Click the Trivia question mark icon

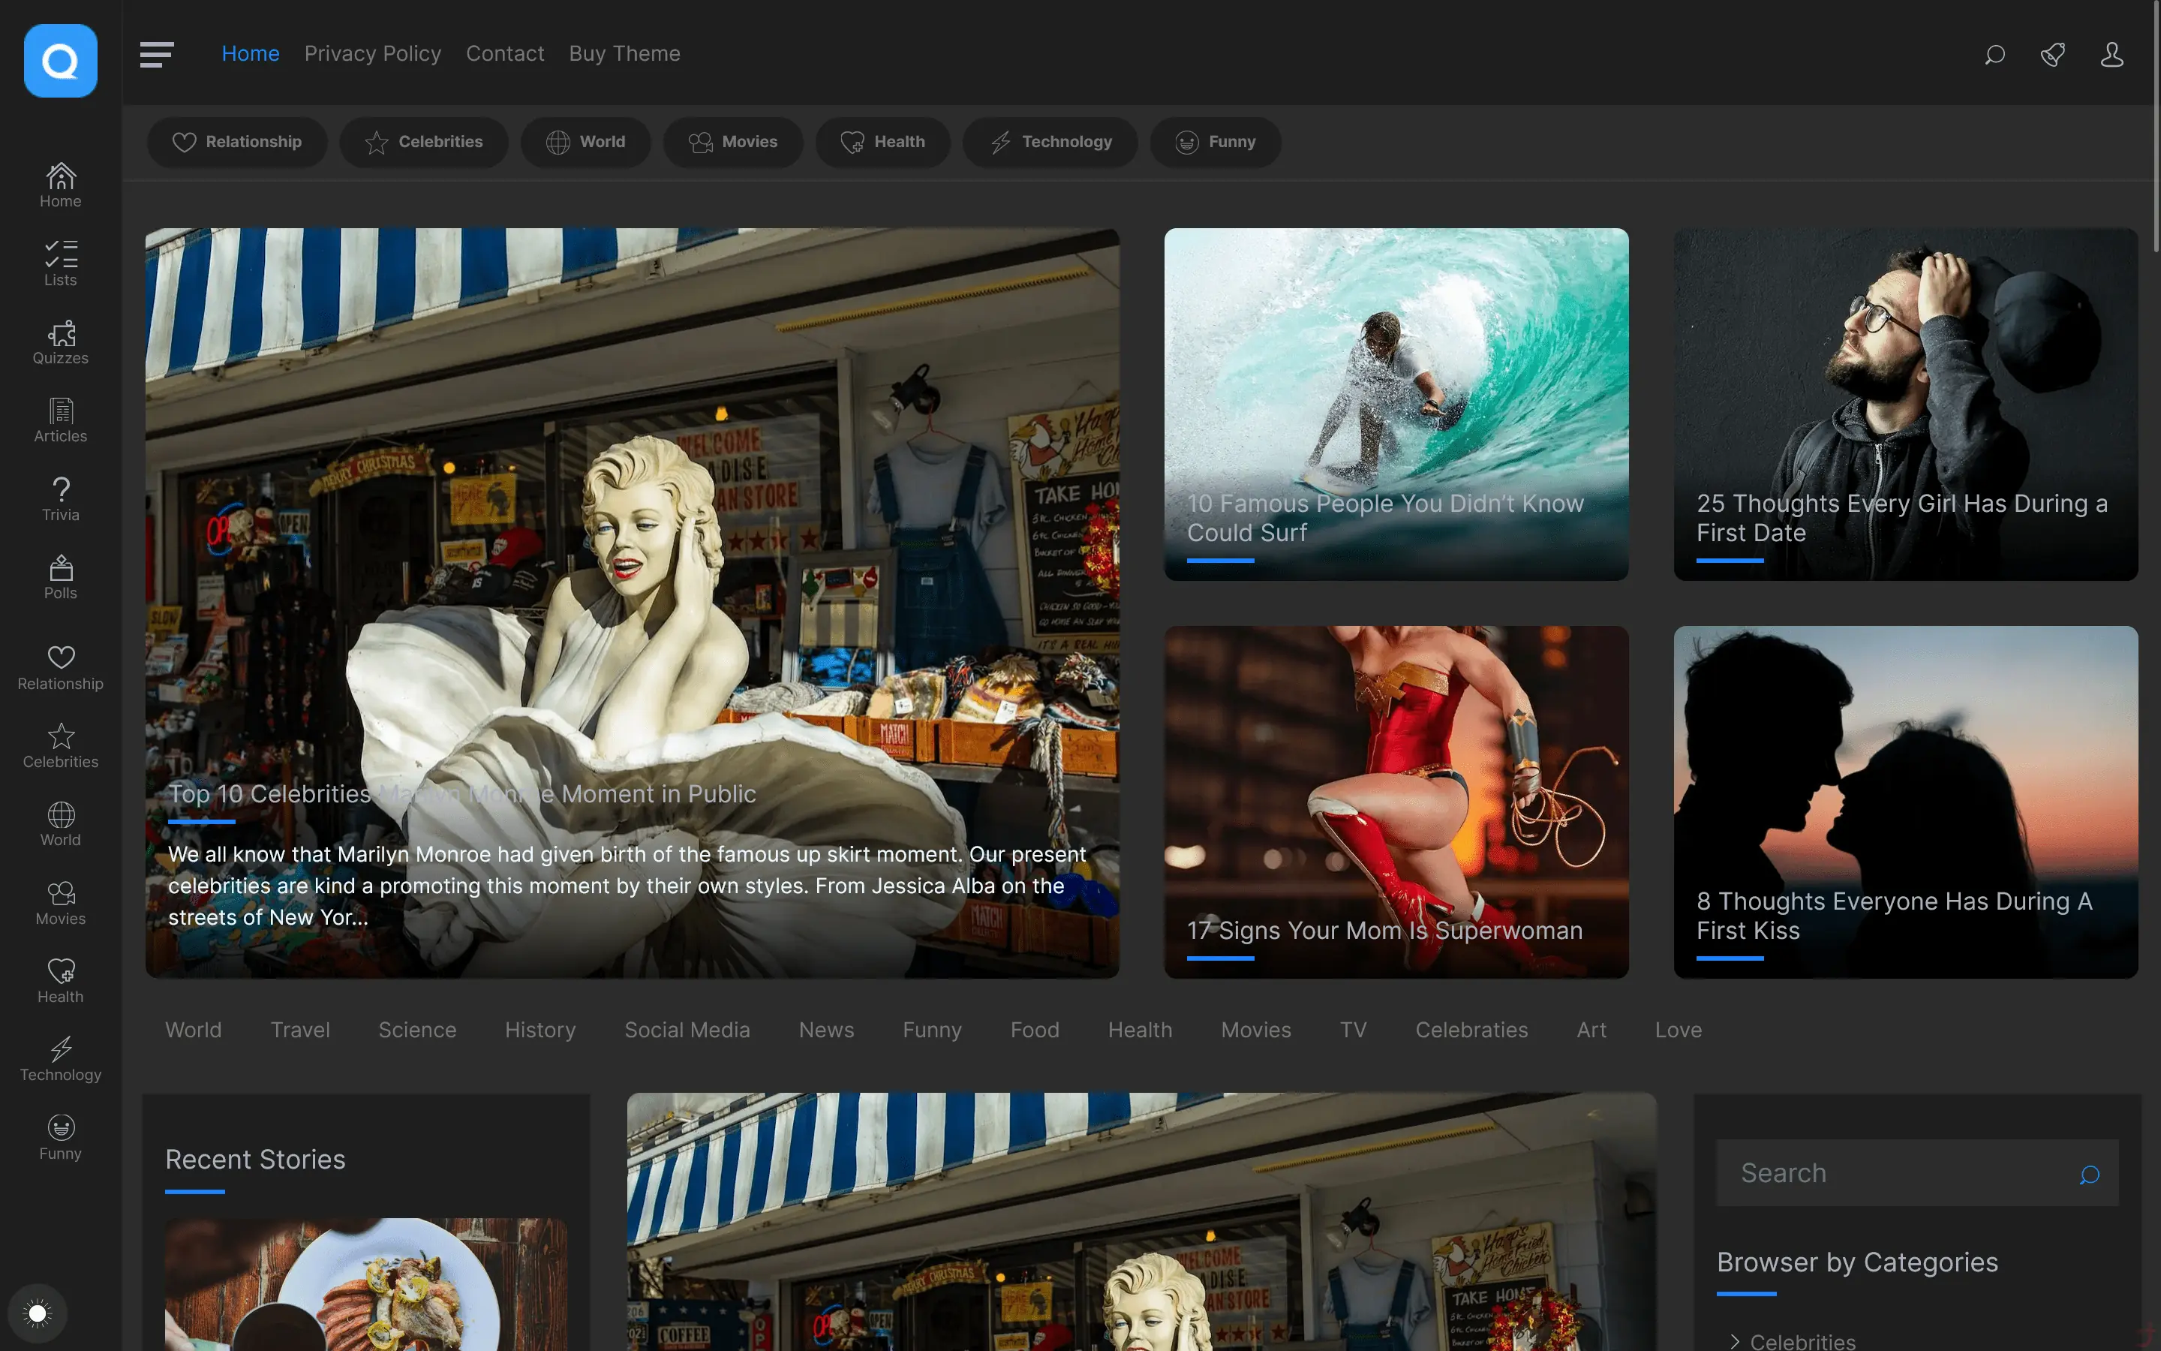click(x=61, y=491)
